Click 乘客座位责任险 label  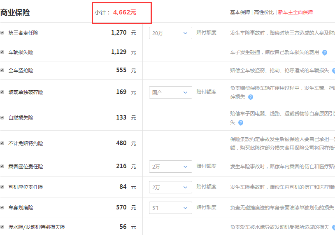[x=26, y=166]
